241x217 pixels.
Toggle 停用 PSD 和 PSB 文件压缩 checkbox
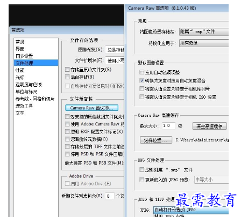(67, 154)
